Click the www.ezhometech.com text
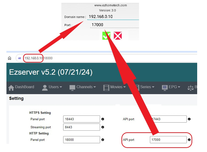The width and height of the screenshot is (207, 152). 110,5
